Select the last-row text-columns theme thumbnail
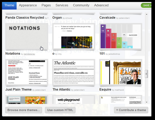Image resolution: width=155 pixels, height=120 pixels. (x=121, y=99)
